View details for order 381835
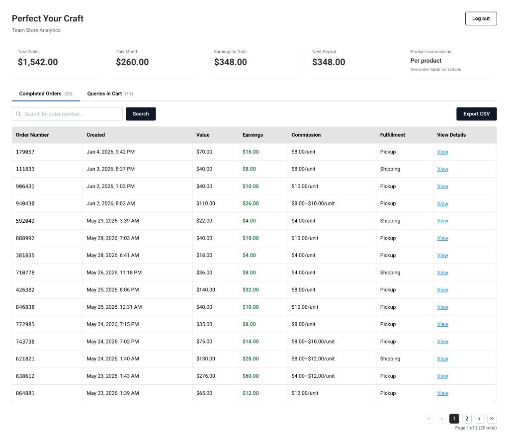Image resolution: width=509 pixels, height=443 pixels. click(442, 255)
